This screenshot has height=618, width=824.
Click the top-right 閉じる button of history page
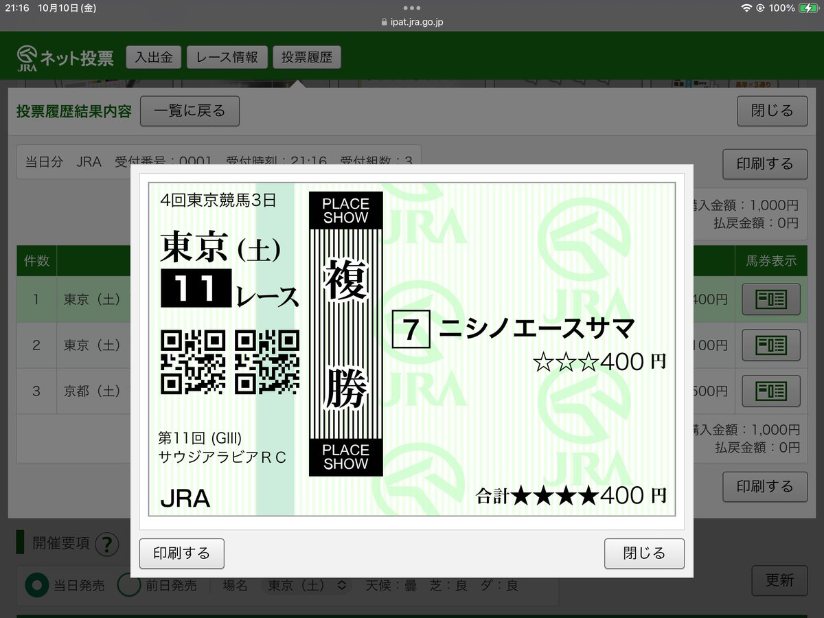click(x=772, y=111)
